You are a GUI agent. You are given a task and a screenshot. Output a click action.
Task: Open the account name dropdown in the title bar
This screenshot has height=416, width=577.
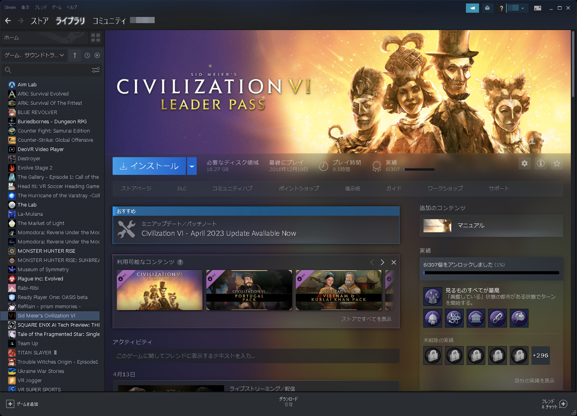point(517,8)
